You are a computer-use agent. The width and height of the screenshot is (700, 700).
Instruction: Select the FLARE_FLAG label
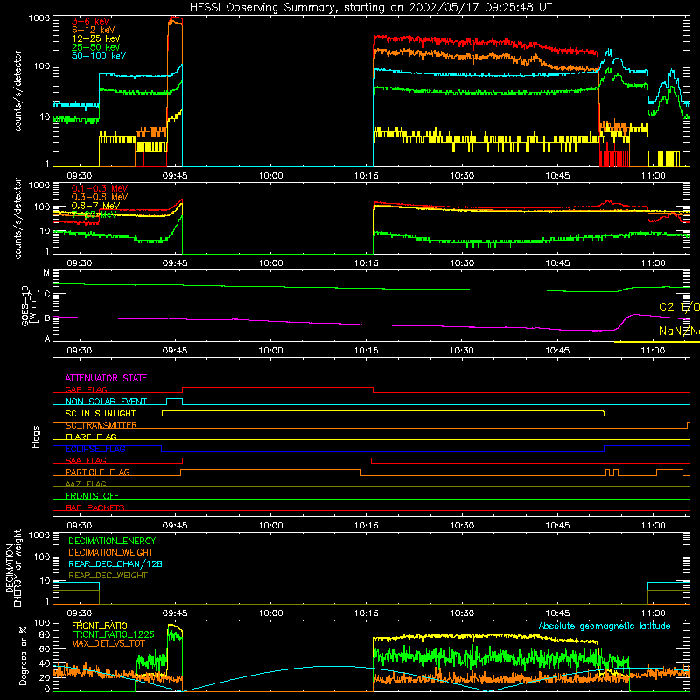pos(91,437)
